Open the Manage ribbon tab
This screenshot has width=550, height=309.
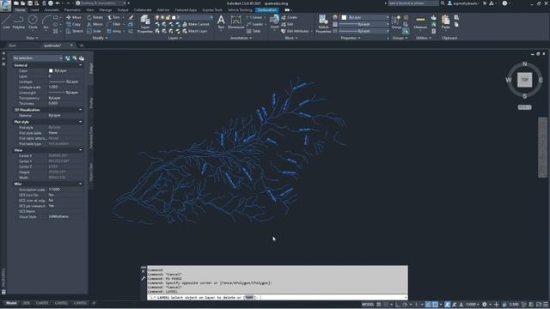[x=105, y=10]
